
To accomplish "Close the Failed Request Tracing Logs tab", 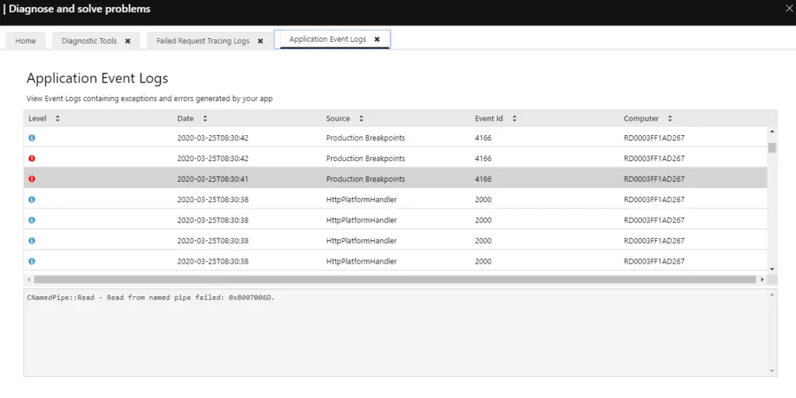I will pyautogui.click(x=260, y=40).
